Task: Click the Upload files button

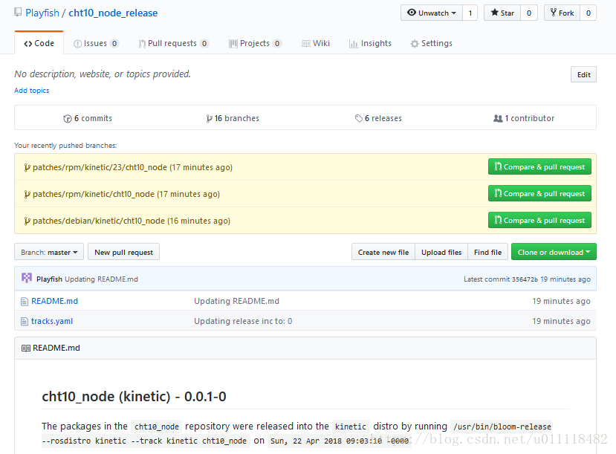Action: tap(441, 252)
